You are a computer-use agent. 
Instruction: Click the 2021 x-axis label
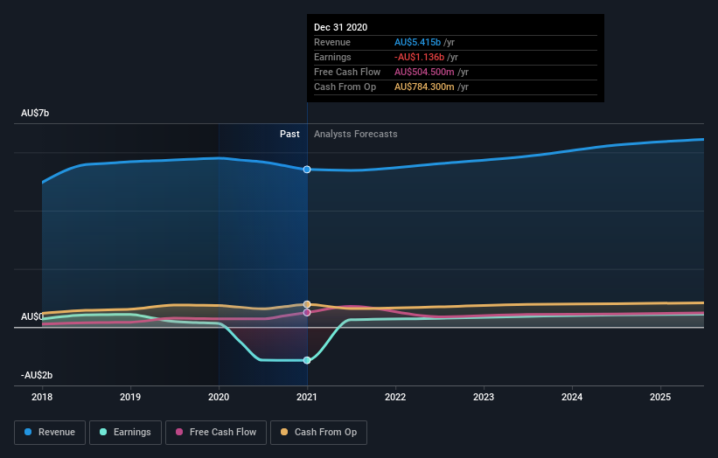pos(307,397)
